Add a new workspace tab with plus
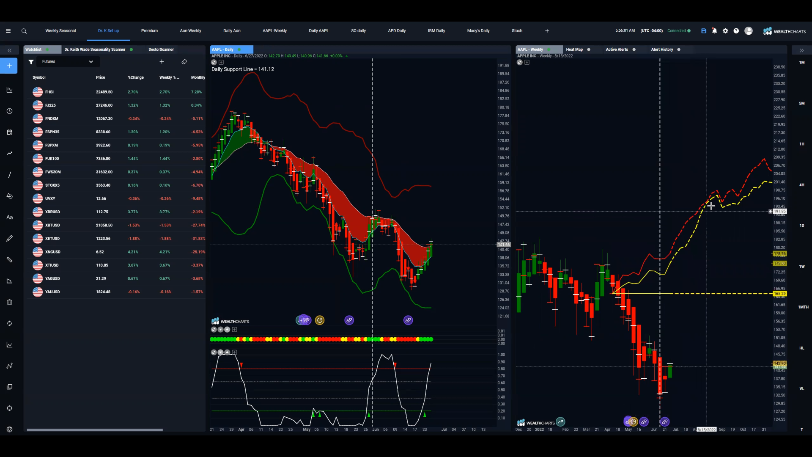Image resolution: width=812 pixels, height=457 pixels. (x=547, y=31)
